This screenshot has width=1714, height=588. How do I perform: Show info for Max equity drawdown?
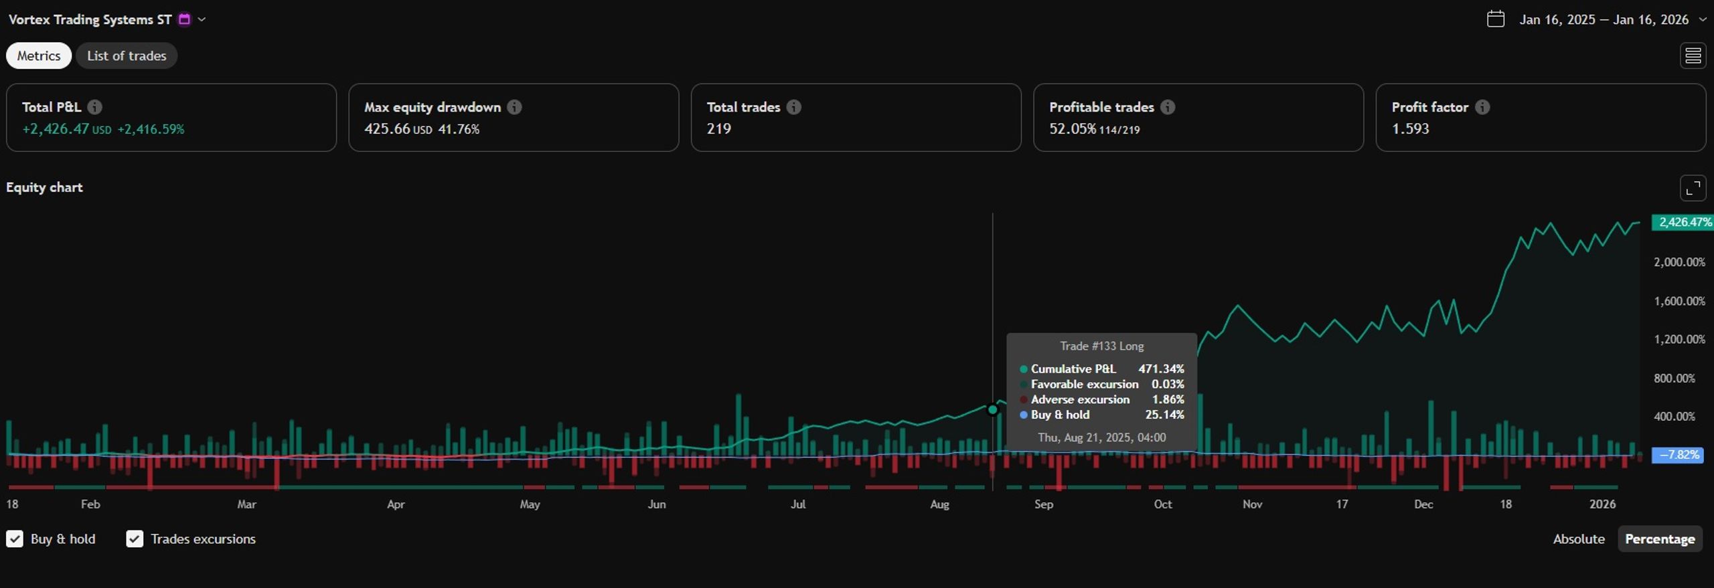tap(514, 107)
